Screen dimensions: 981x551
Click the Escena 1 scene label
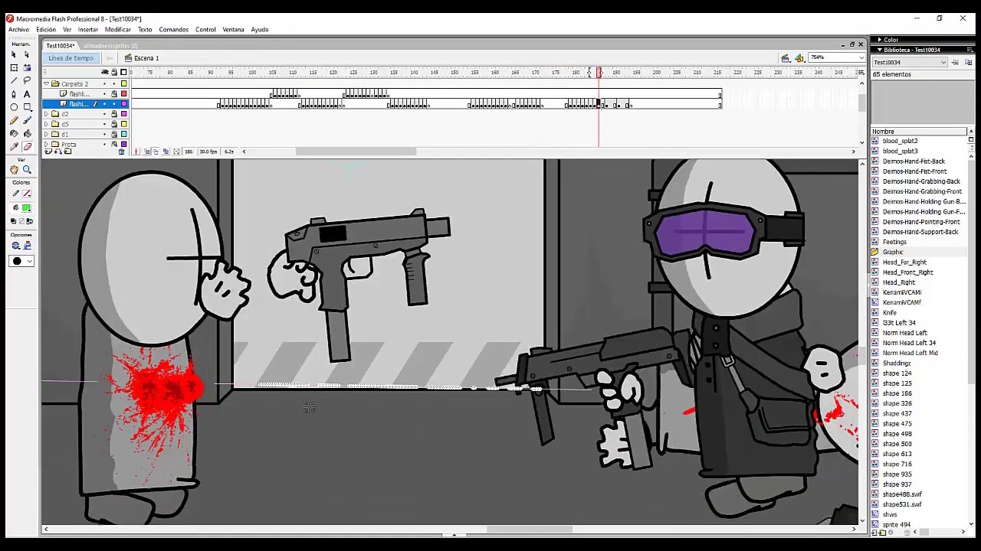tap(146, 58)
